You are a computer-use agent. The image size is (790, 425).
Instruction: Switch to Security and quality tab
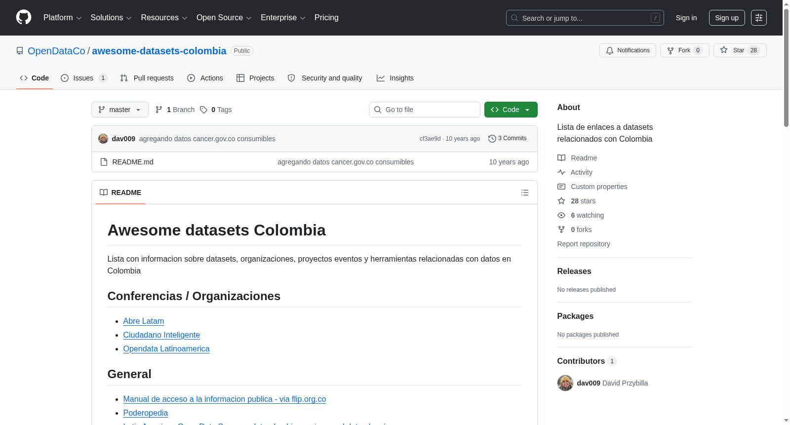325,78
